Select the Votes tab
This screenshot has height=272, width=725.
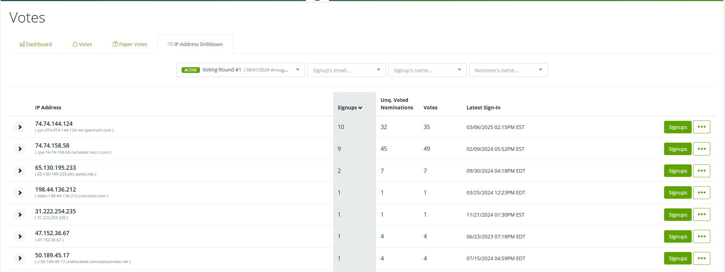tap(82, 44)
